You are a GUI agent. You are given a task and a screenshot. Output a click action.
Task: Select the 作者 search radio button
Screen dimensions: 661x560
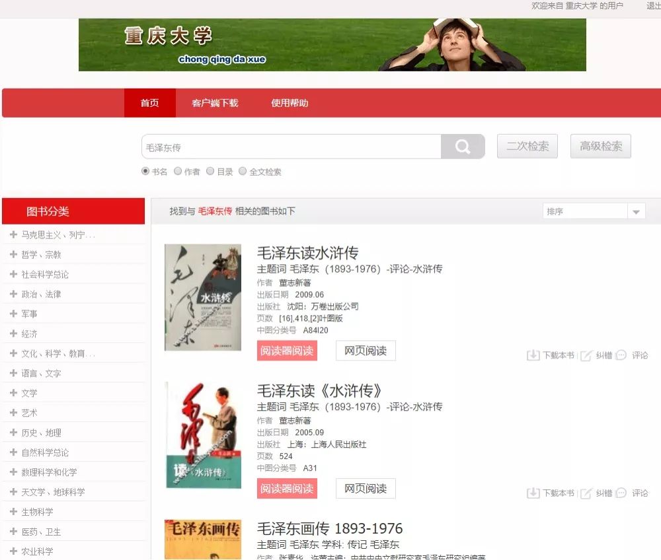click(178, 171)
